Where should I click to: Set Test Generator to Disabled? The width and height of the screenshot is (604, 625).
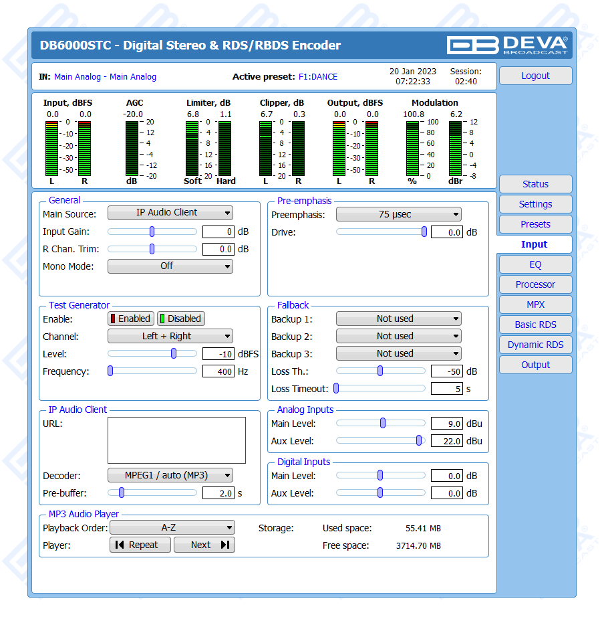(180, 319)
